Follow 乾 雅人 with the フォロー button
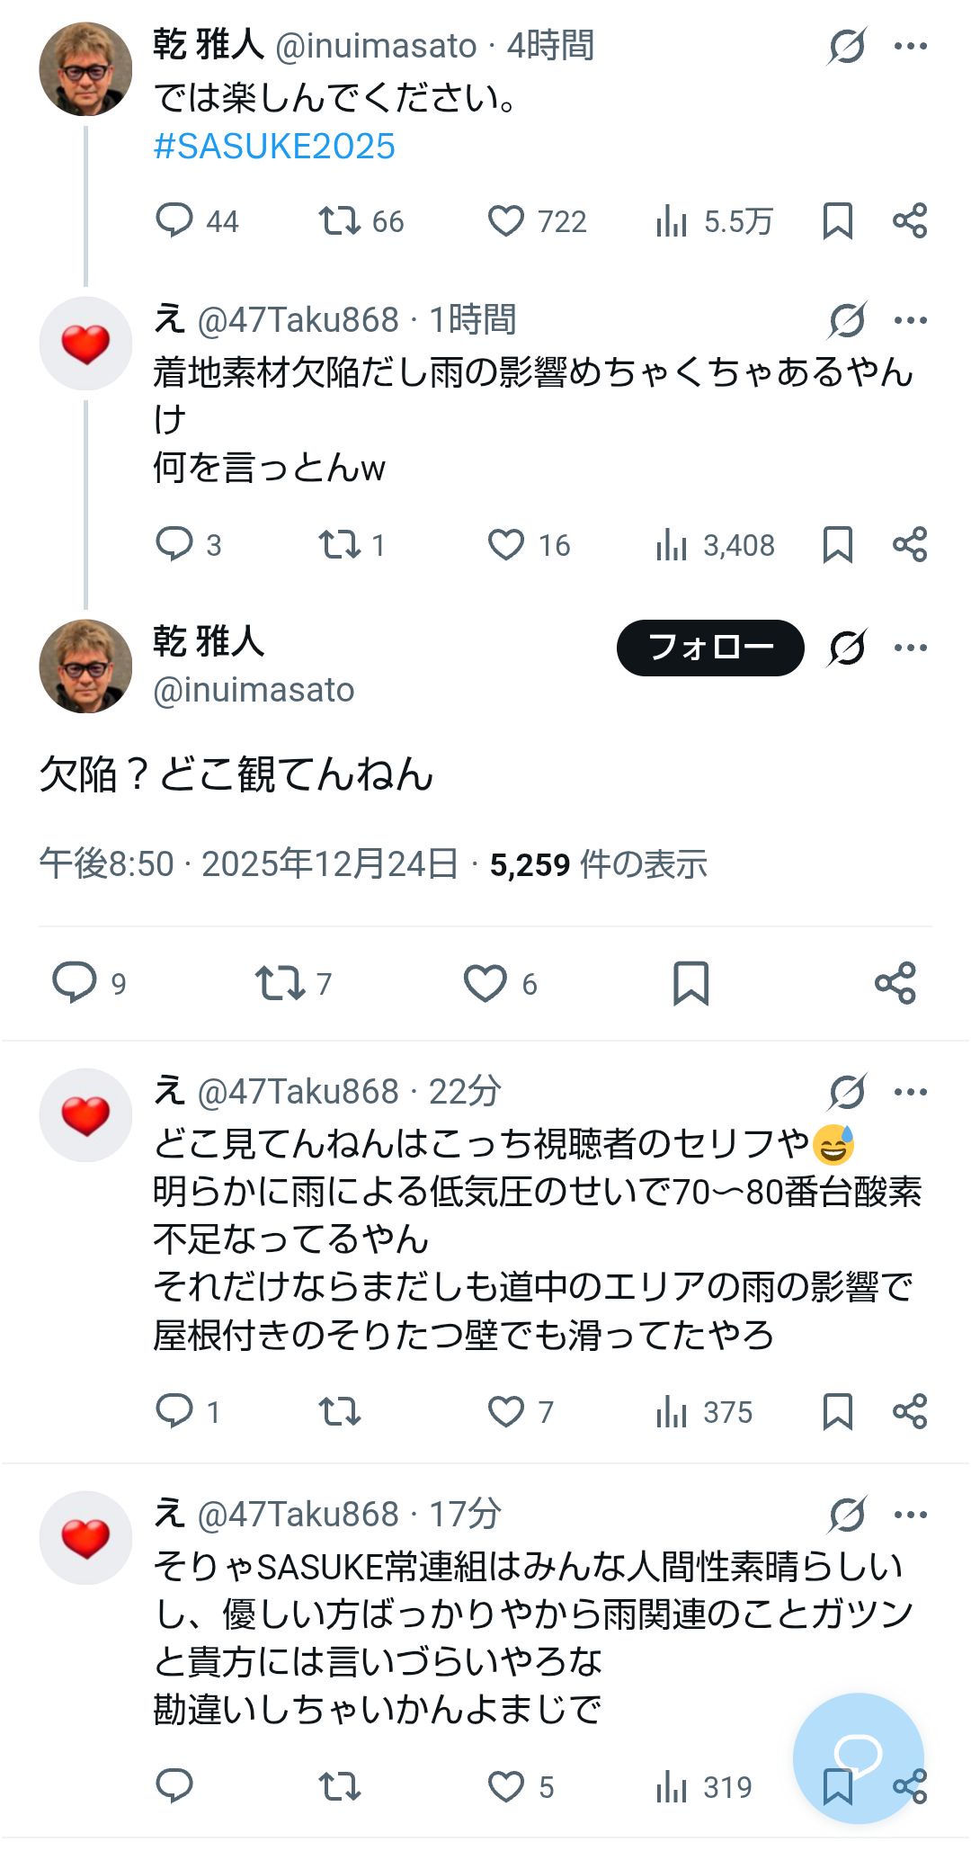The image size is (971, 1851). pyautogui.click(x=709, y=648)
